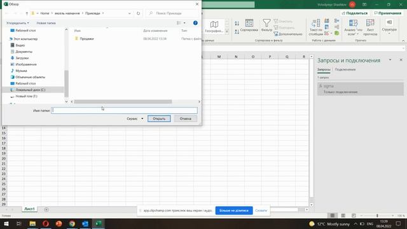
Task: Launch Opera from the taskbar
Action: point(46,224)
